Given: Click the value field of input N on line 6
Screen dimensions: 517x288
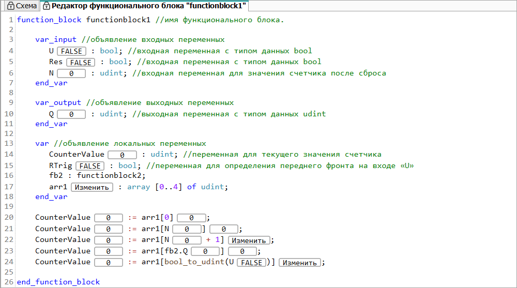Looking at the screenshot, I should click(71, 73).
